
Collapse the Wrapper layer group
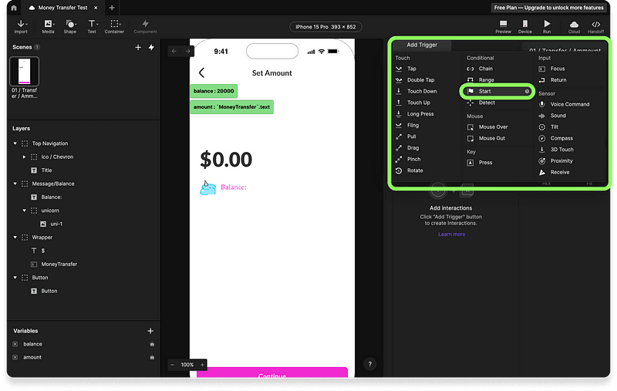click(15, 238)
